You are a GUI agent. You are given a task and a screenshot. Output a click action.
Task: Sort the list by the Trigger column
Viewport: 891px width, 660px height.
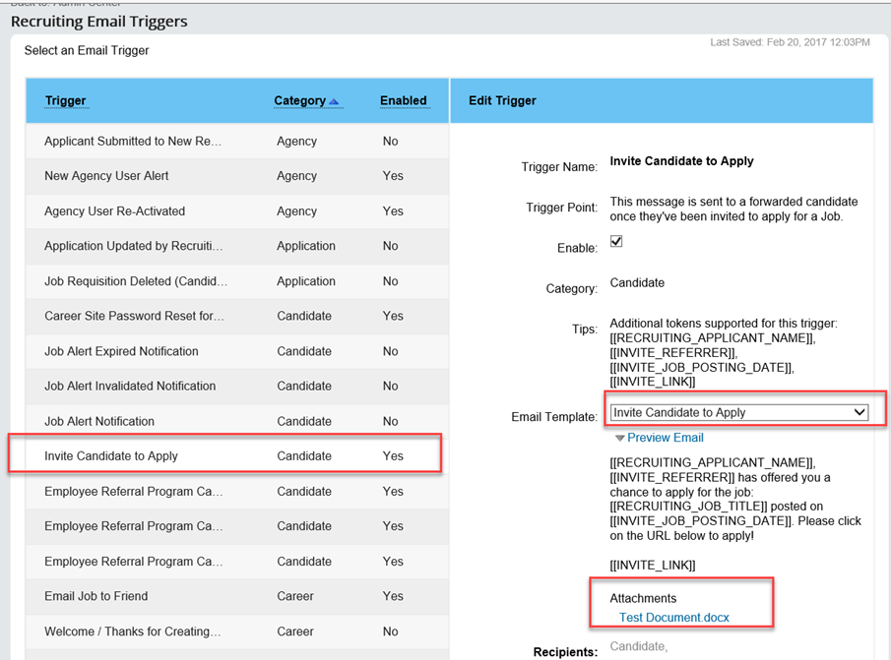(x=65, y=100)
